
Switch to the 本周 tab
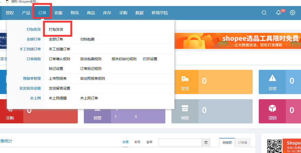pyautogui.click(x=125, y=142)
